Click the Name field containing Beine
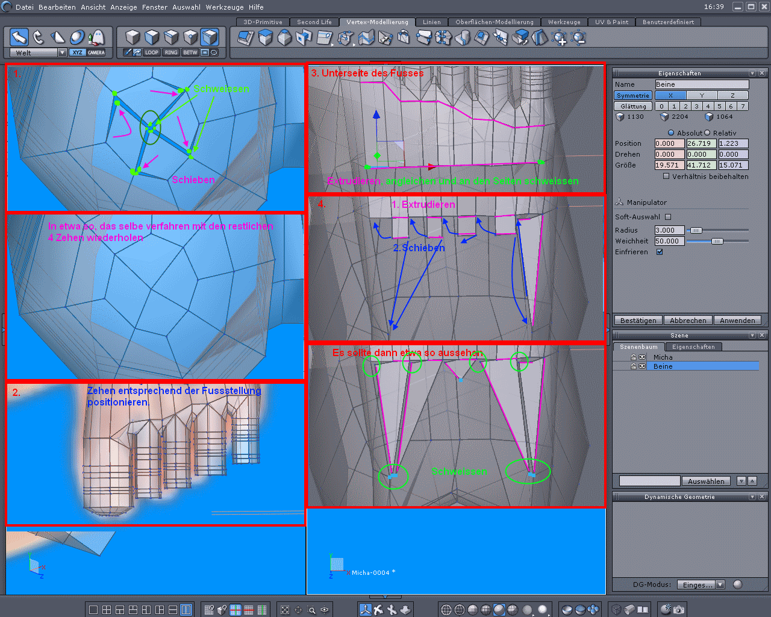The image size is (771, 617). point(702,84)
